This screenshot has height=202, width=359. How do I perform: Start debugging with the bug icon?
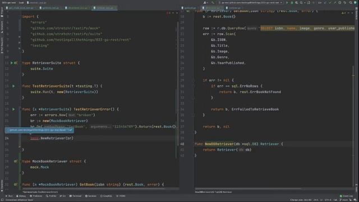pyautogui.click(x=292, y=2)
